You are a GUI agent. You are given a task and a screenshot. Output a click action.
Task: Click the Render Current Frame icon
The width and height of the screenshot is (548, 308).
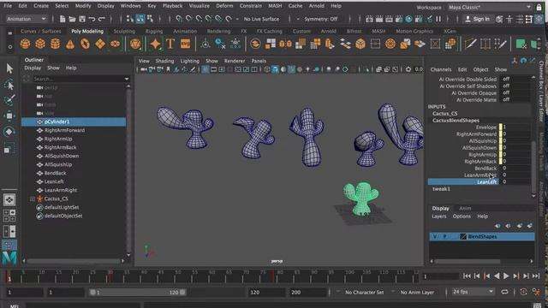(378, 19)
